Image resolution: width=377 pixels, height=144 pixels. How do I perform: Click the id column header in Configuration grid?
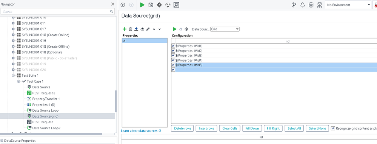288,41
